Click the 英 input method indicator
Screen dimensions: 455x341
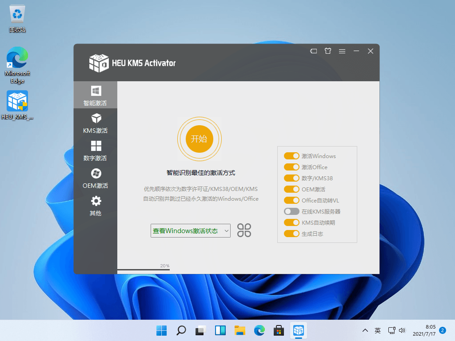click(x=378, y=330)
